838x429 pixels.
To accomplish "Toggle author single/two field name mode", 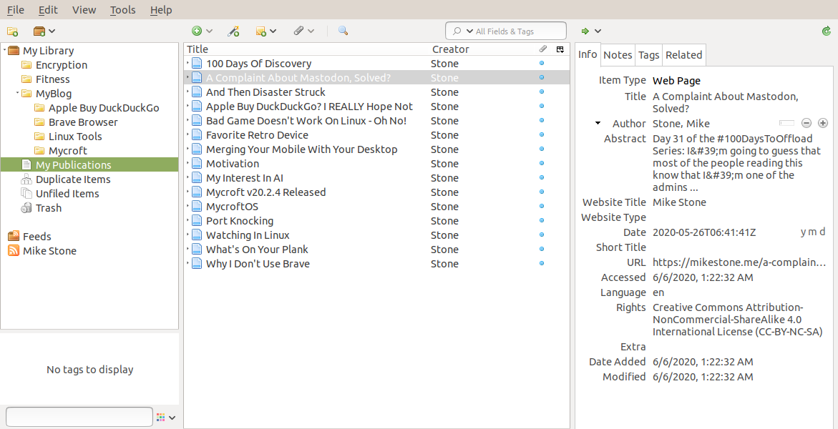I will point(786,124).
